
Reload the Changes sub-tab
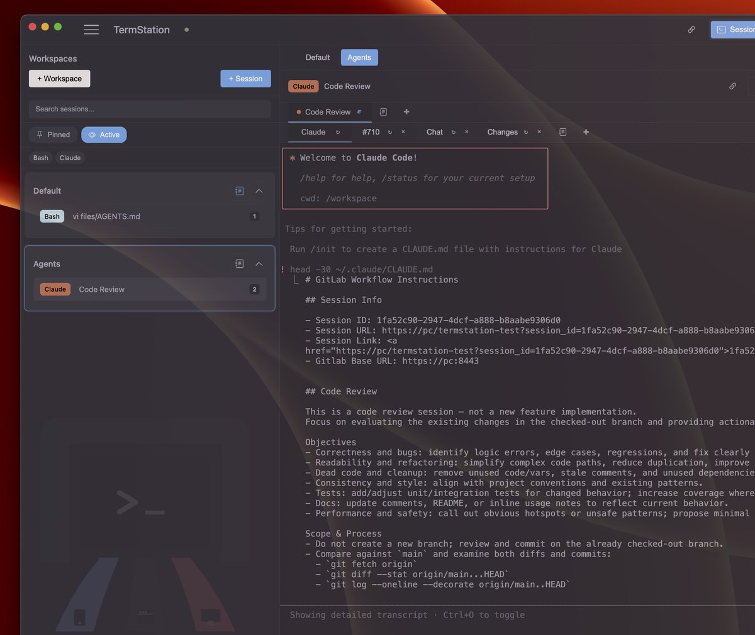pyautogui.click(x=526, y=132)
